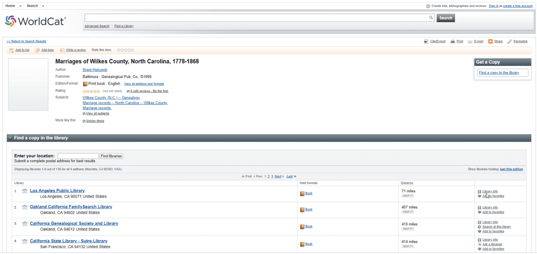Open the Search menu dropdown arrow

coord(44,6)
